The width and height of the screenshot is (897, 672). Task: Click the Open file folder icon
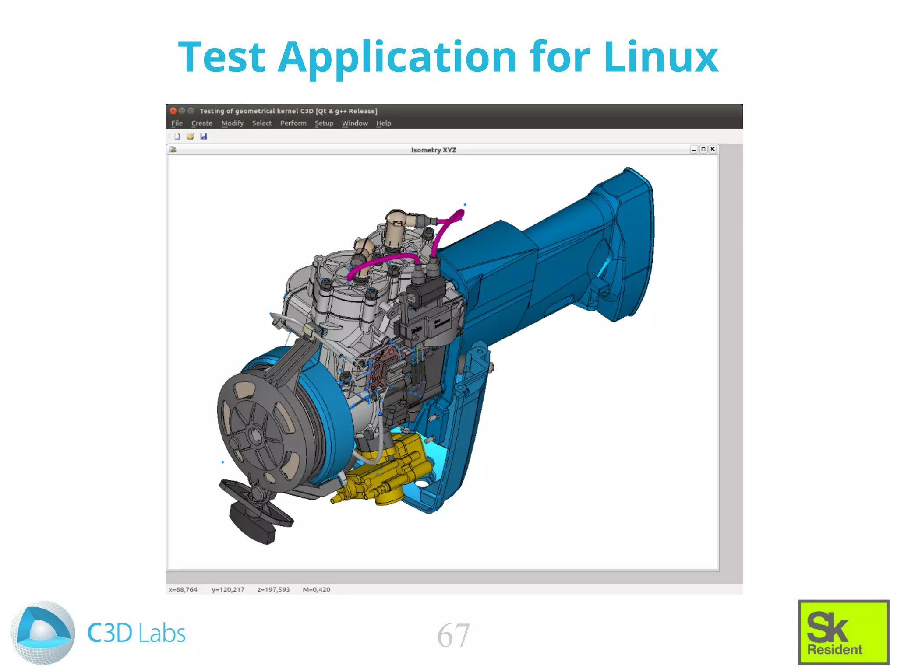[x=190, y=136]
